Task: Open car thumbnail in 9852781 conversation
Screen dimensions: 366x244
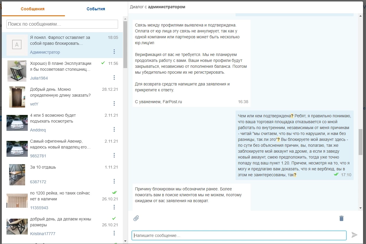Action: click(x=17, y=149)
